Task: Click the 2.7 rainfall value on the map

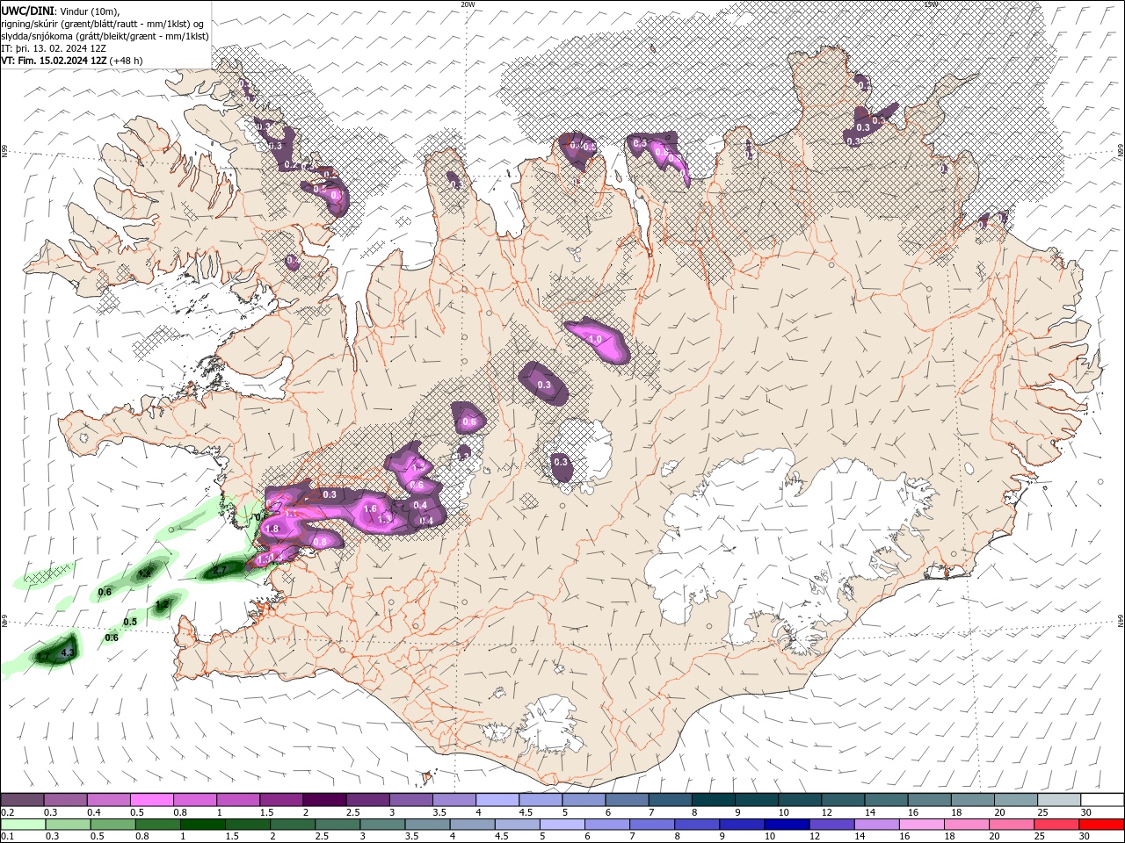Action: pyautogui.click(x=220, y=571)
